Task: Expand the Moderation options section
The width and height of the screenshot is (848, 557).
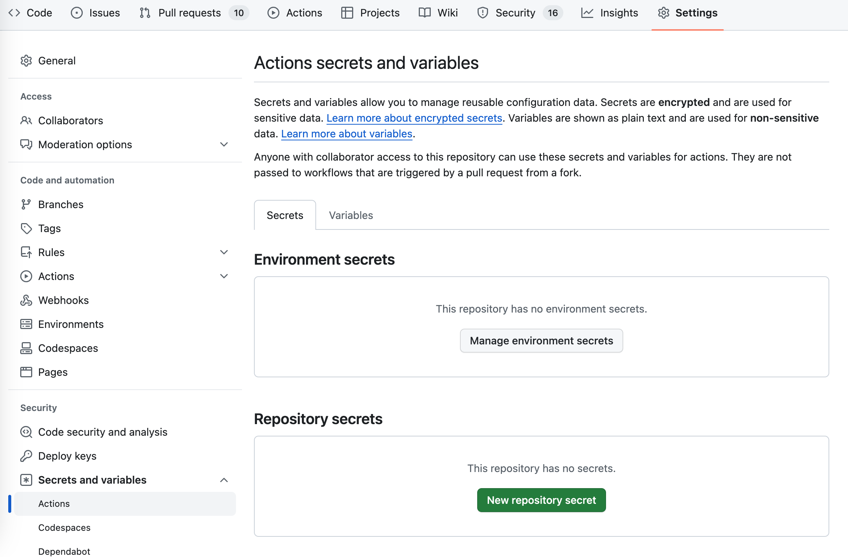Action: 224,144
